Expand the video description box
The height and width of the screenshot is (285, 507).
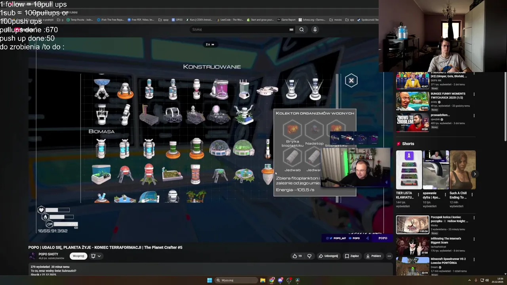tap(210, 270)
